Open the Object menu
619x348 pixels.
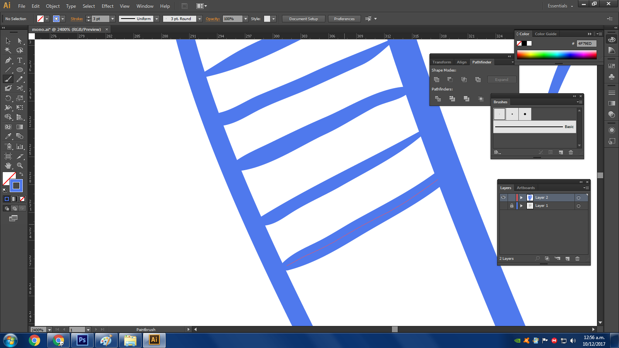point(53,6)
